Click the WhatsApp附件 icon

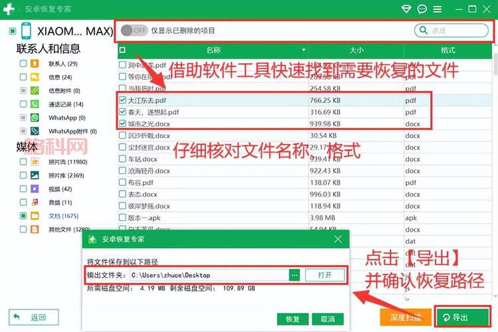35,131
